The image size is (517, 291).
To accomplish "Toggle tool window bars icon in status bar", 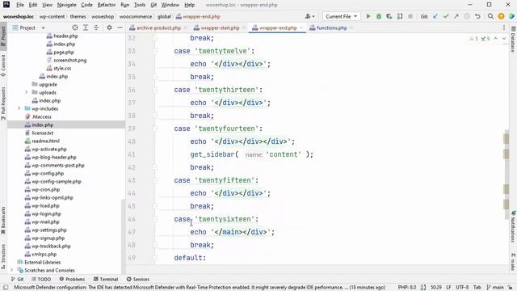I will (6, 288).
